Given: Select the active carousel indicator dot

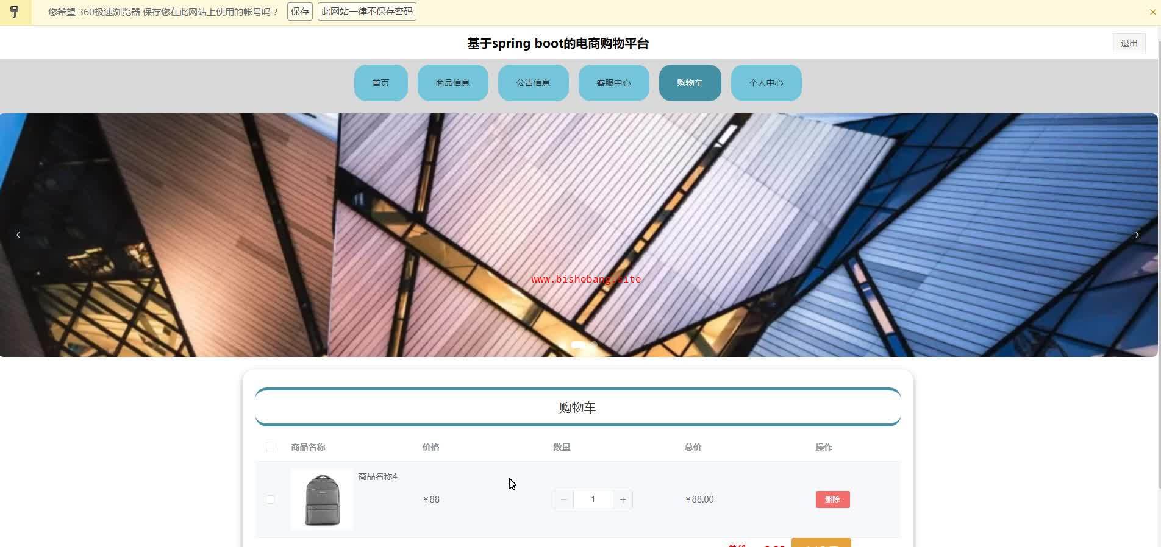Looking at the screenshot, I should point(577,345).
